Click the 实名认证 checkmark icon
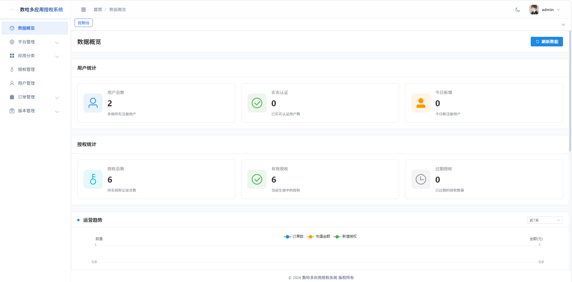Screen dimensions: 572x282 click(257, 103)
